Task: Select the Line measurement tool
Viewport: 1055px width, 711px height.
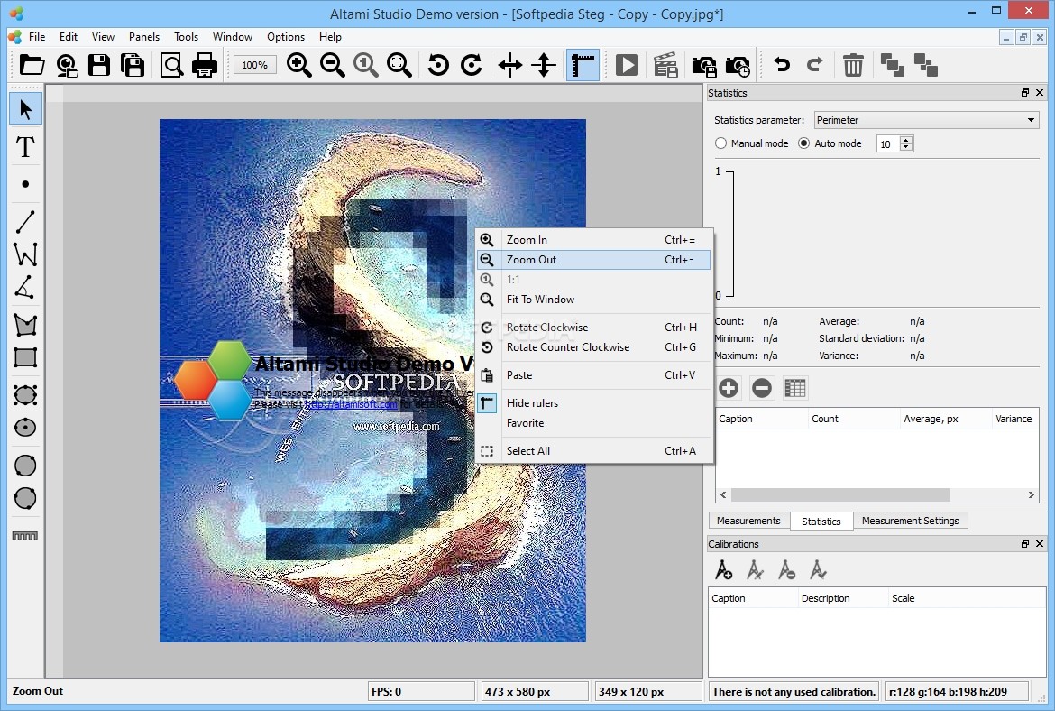Action: (x=25, y=221)
